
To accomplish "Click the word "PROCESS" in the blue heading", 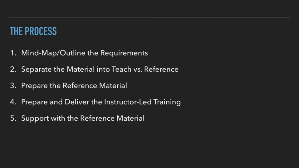I will coord(41,31).
